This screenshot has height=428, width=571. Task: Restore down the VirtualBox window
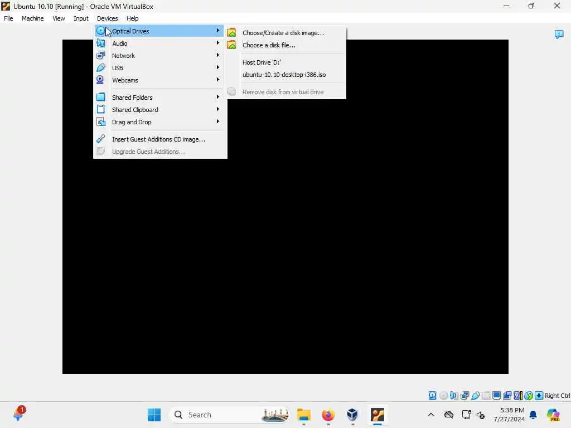[531, 6]
